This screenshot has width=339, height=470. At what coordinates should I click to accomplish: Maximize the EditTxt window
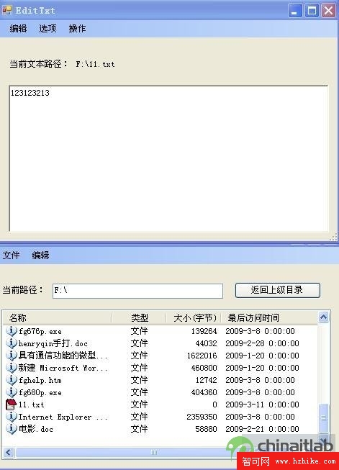pyautogui.click(x=312, y=11)
